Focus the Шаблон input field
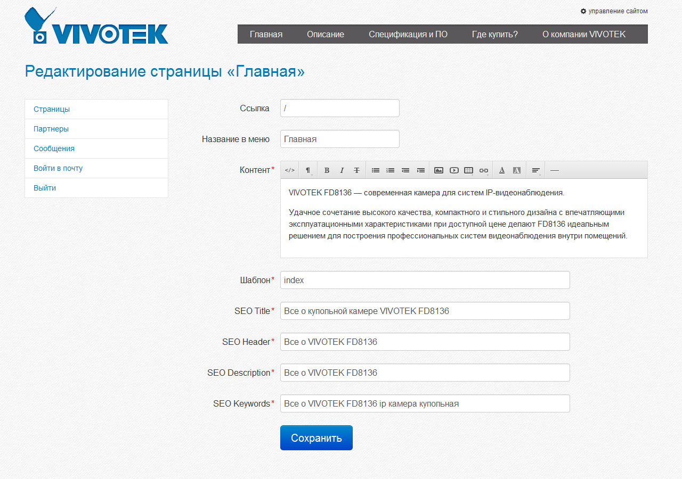 (x=425, y=280)
